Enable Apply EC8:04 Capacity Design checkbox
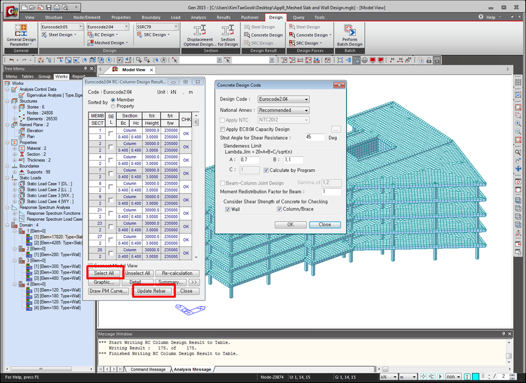 click(222, 129)
